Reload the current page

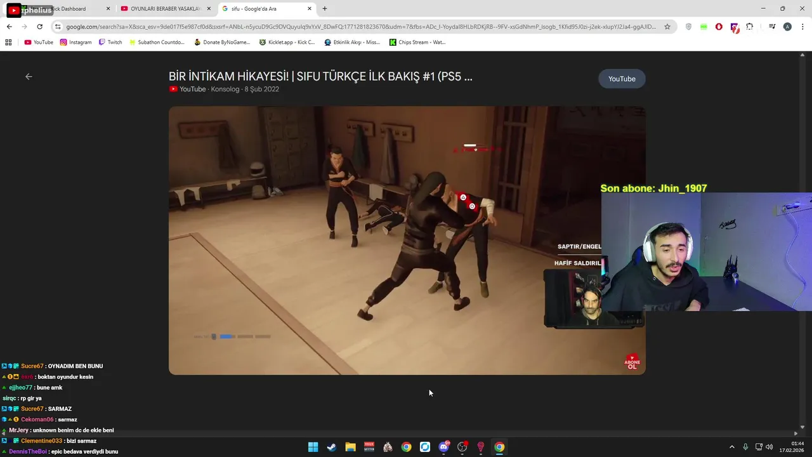[39, 27]
